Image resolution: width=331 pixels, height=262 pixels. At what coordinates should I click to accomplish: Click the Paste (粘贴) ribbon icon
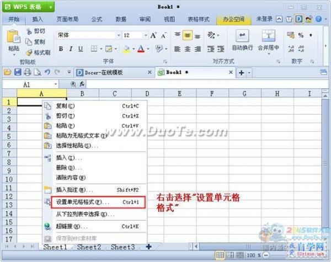click(13, 36)
